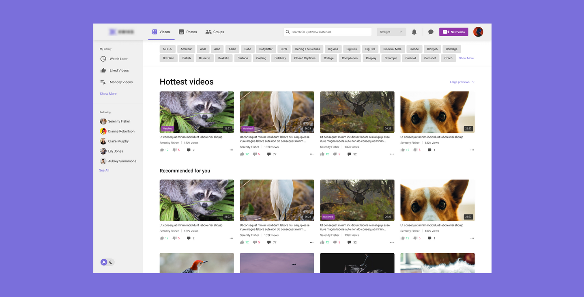Open the chat messages icon
The image size is (584, 297).
click(431, 32)
